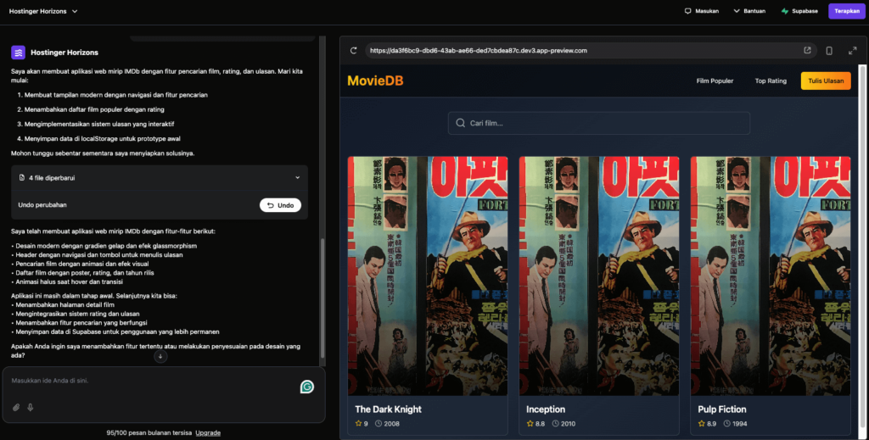869x440 pixels.
Task: Open The Dark Knight poster thumbnail
Action: tap(428, 276)
